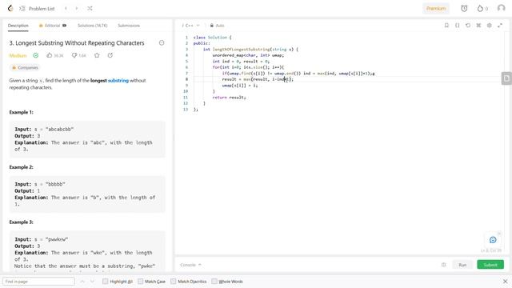Go to next find match arrow

[92, 282]
